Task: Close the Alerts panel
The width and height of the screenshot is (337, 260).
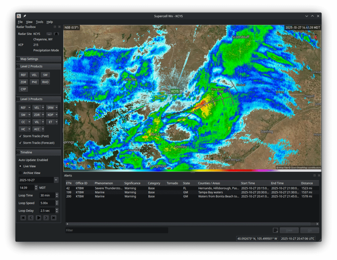Action: [319, 176]
